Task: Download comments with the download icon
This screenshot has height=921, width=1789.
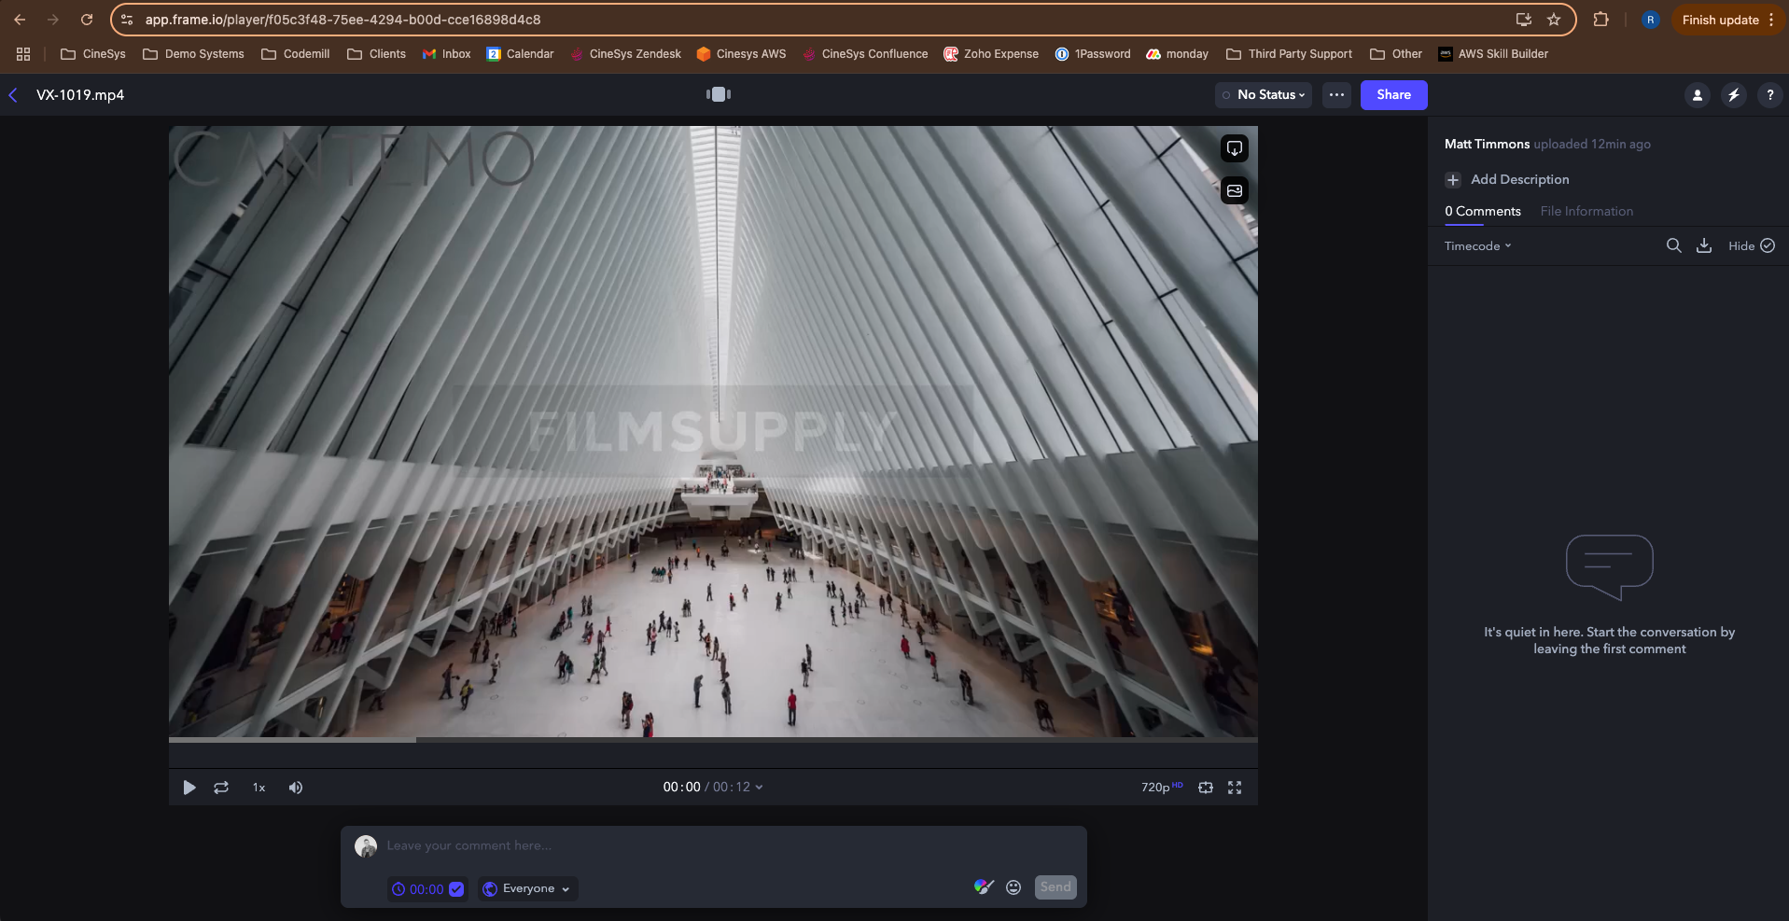Action: (1704, 245)
